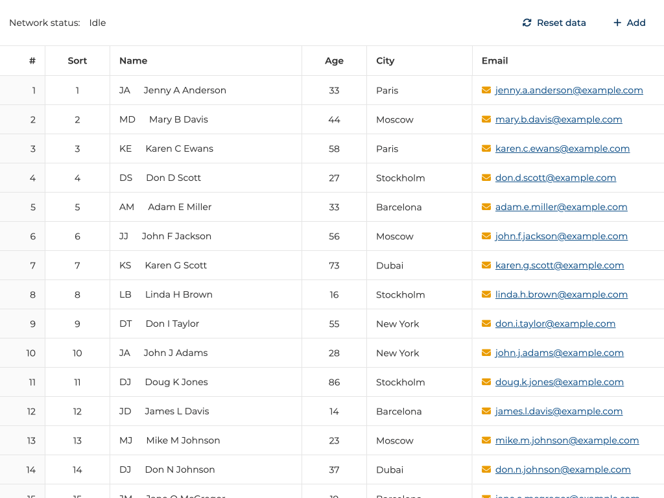
Task: Open karen.c.ewans@example.com email link
Action: [x=562, y=148]
